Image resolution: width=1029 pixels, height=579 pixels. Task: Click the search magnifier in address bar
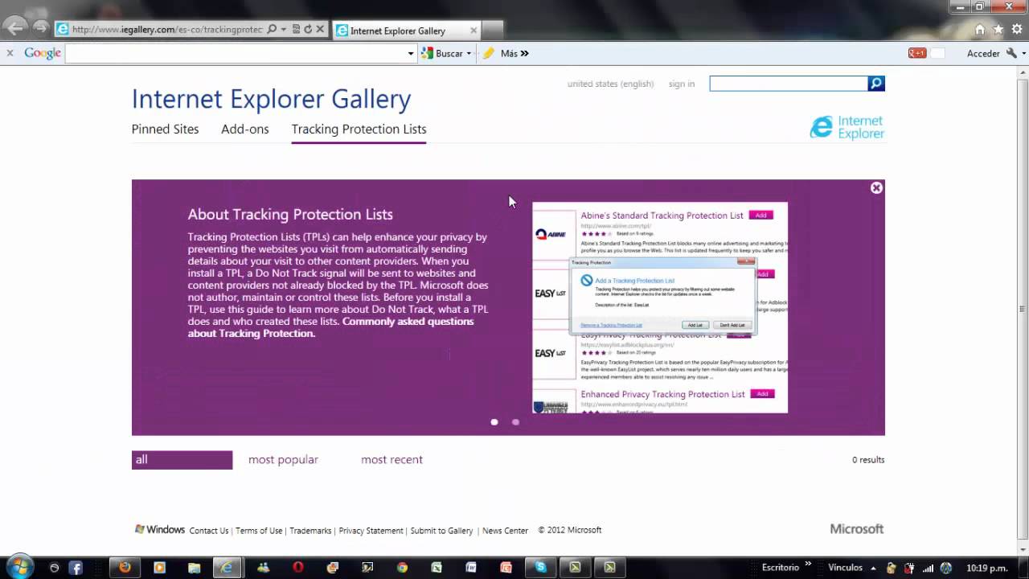(x=272, y=30)
